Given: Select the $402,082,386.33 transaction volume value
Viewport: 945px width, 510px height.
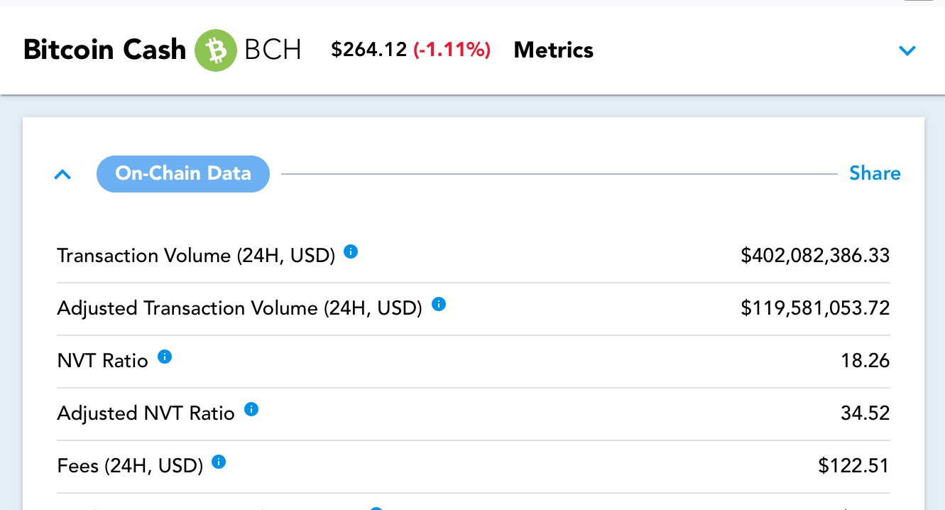Looking at the screenshot, I should 815,256.
